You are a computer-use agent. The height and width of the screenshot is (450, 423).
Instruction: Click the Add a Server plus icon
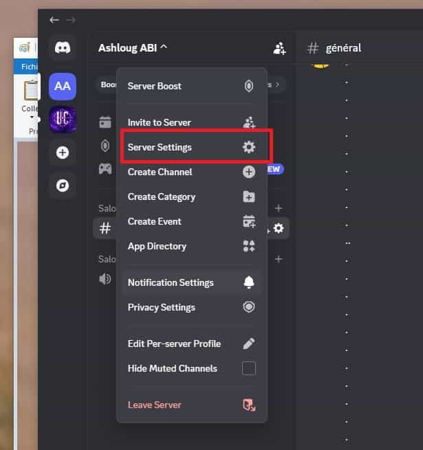pos(63,153)
